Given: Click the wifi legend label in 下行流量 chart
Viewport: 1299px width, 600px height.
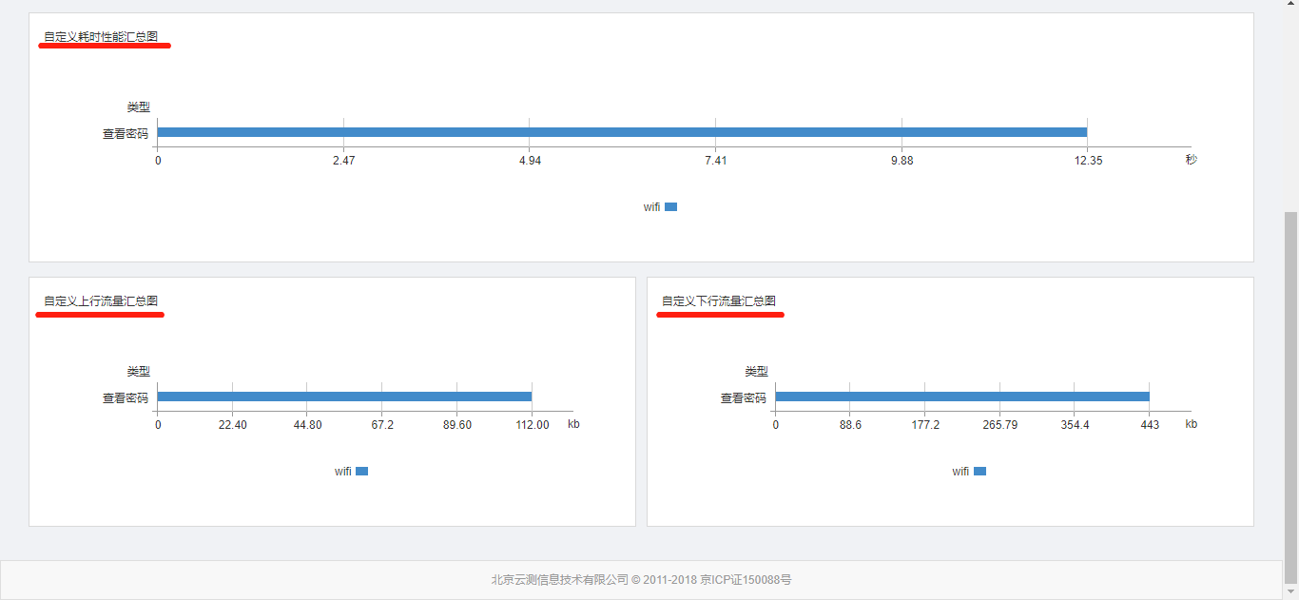Looking at the screenshot, I should pyautogui.click(x=960, y=472).
